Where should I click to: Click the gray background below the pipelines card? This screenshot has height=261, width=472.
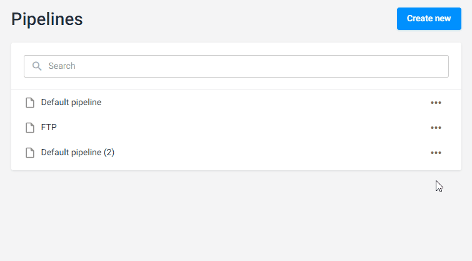coord(236,215)
